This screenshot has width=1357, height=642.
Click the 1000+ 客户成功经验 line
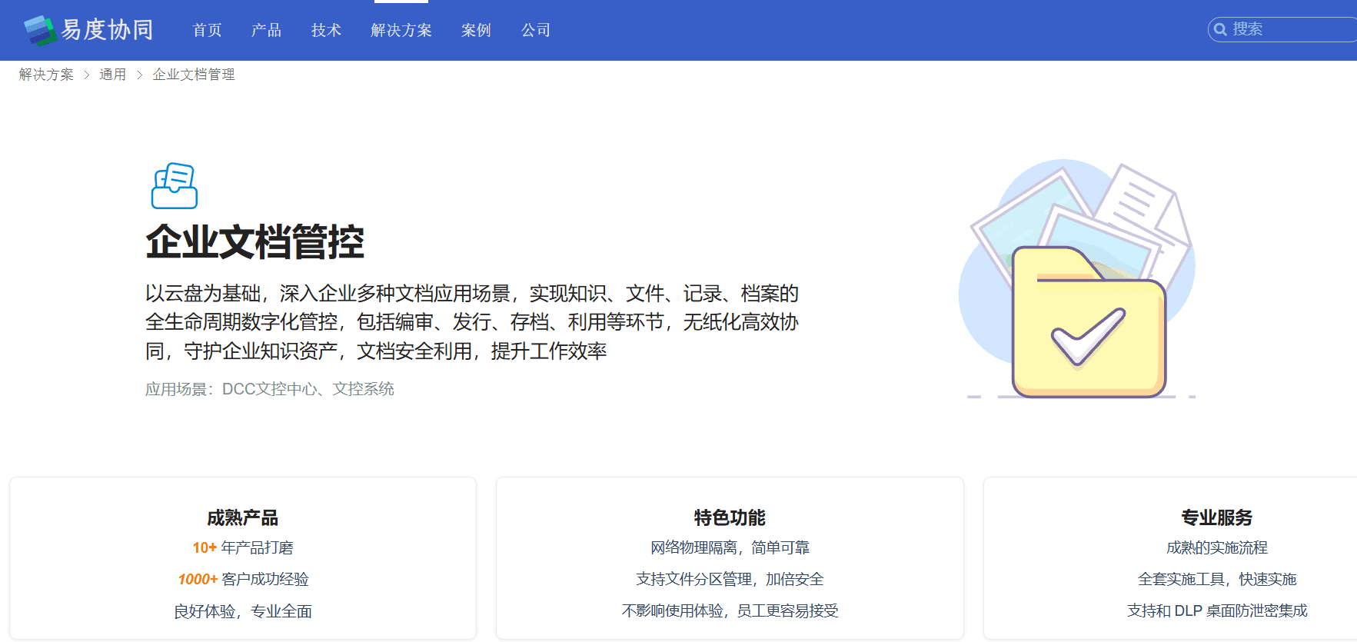(x=243, y=579)
